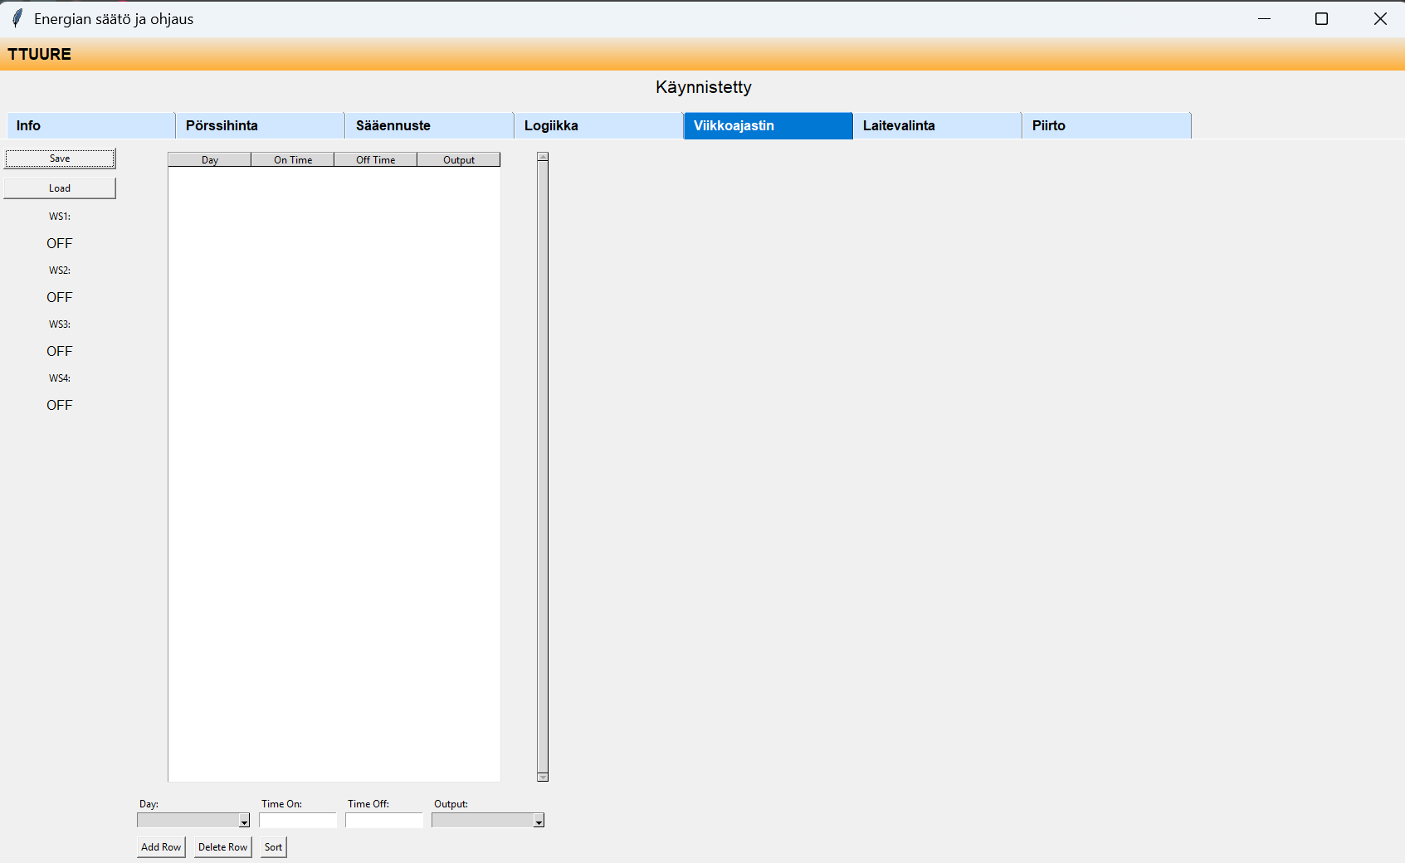Click the scrollbar up arrow
The image size is (1405, 863).
pyautogui.click(x=543, y=157)
